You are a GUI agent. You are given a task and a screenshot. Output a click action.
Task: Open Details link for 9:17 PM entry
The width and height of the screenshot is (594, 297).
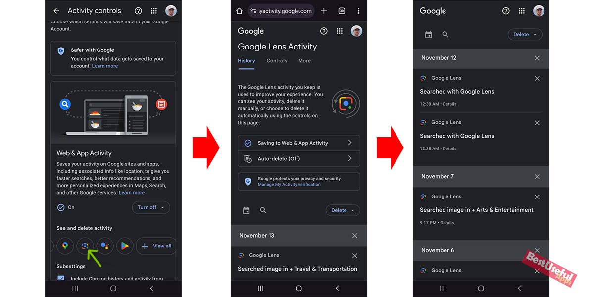tap(447, 223)
